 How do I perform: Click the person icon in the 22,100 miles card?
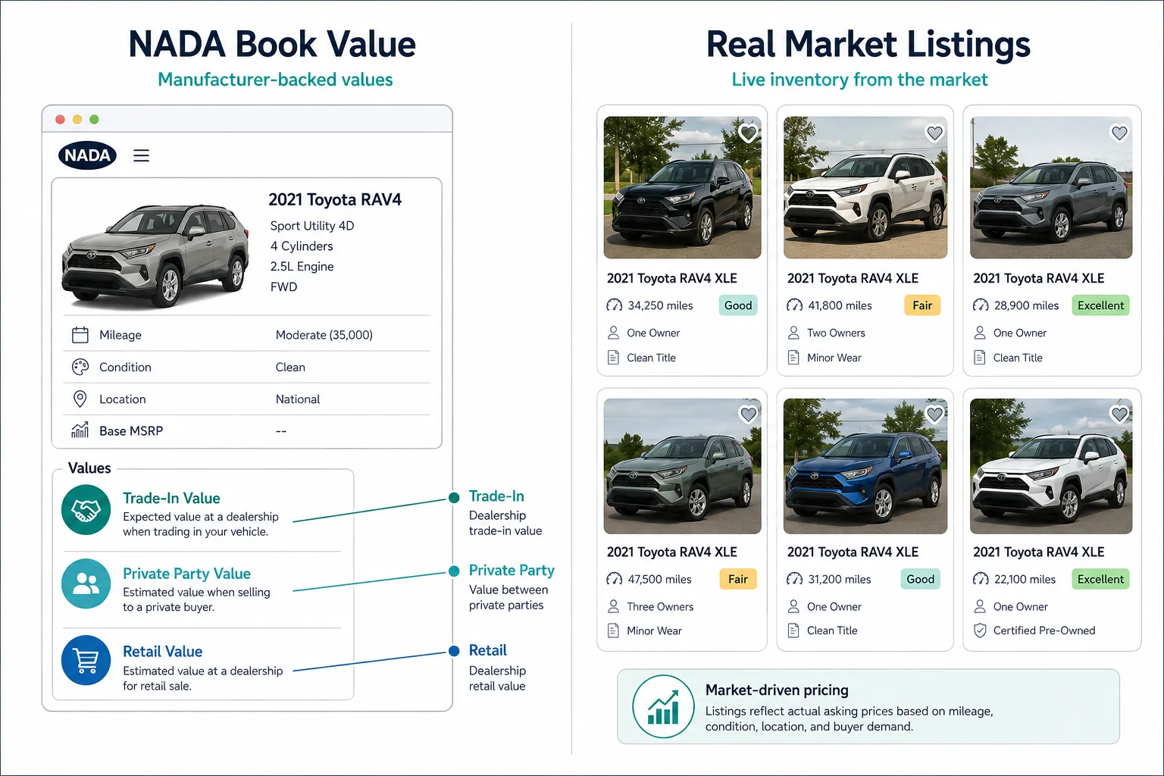coord(980,606)
